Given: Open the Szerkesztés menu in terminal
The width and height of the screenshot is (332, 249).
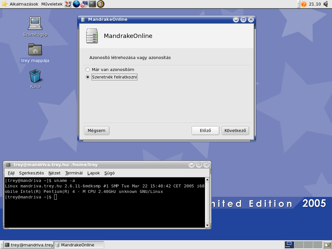Looking at the screenshot, I should [x=31, y=173].
